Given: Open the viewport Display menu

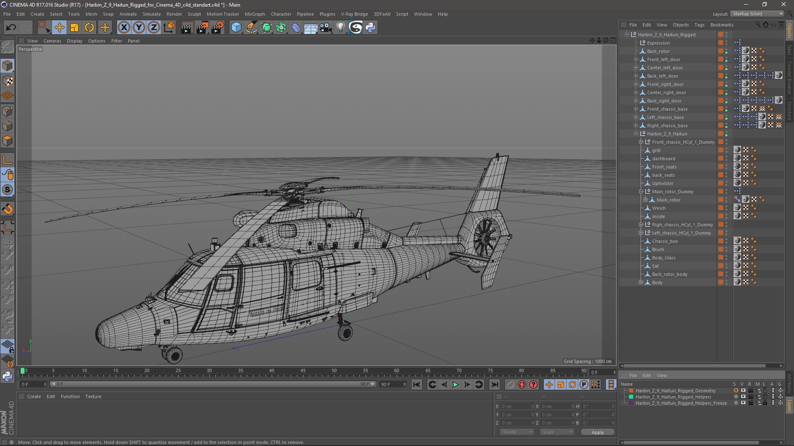Looking at the screenshot, I should point(74,41).
